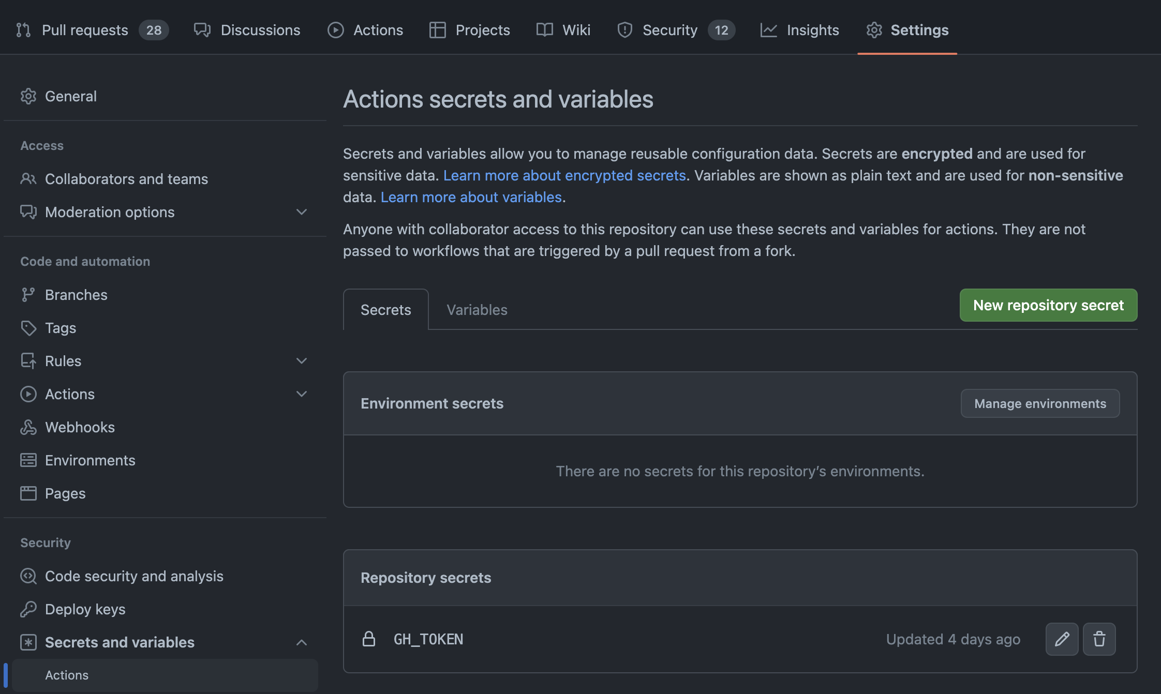Click the Pages sidebar icon
The width and height of the screenshot is (1161, 694).
point(28,493)
